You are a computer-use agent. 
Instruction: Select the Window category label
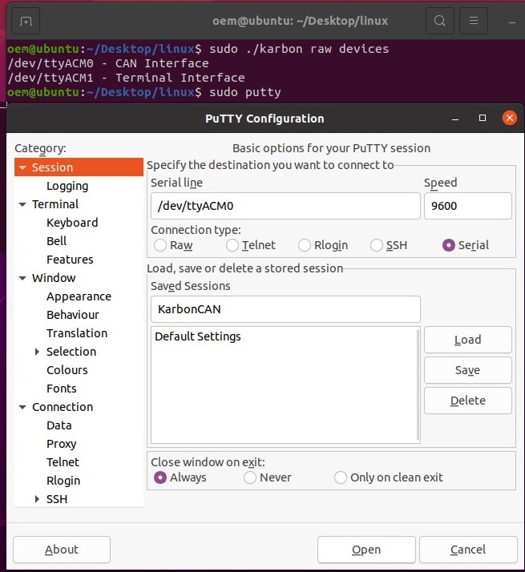tap(54, 278)
